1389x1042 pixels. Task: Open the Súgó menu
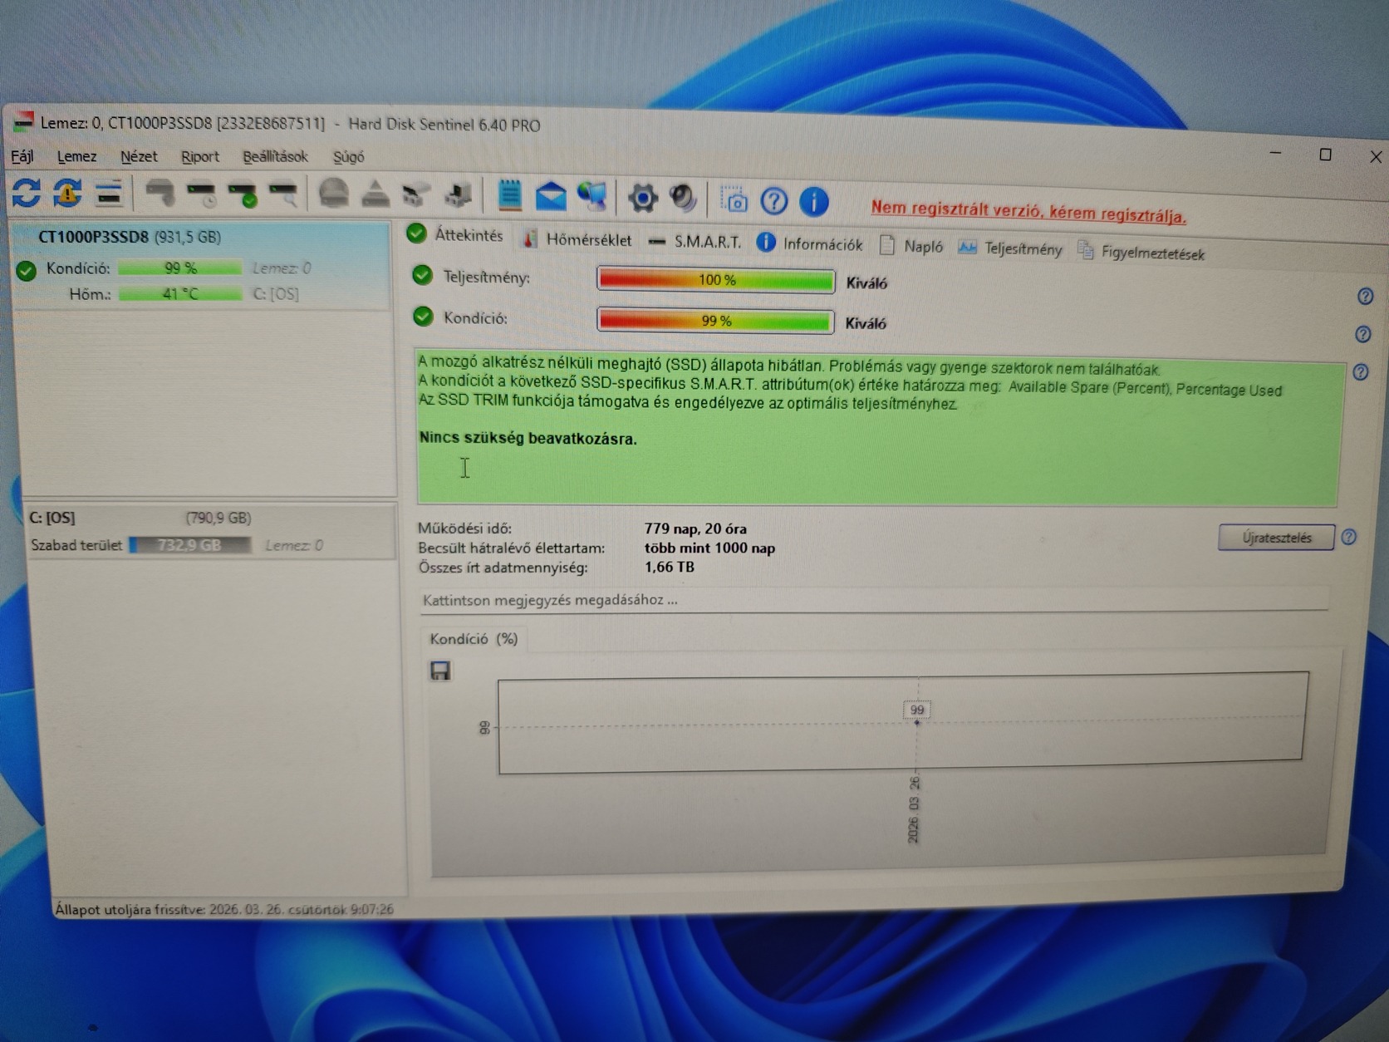coord(348,157)
